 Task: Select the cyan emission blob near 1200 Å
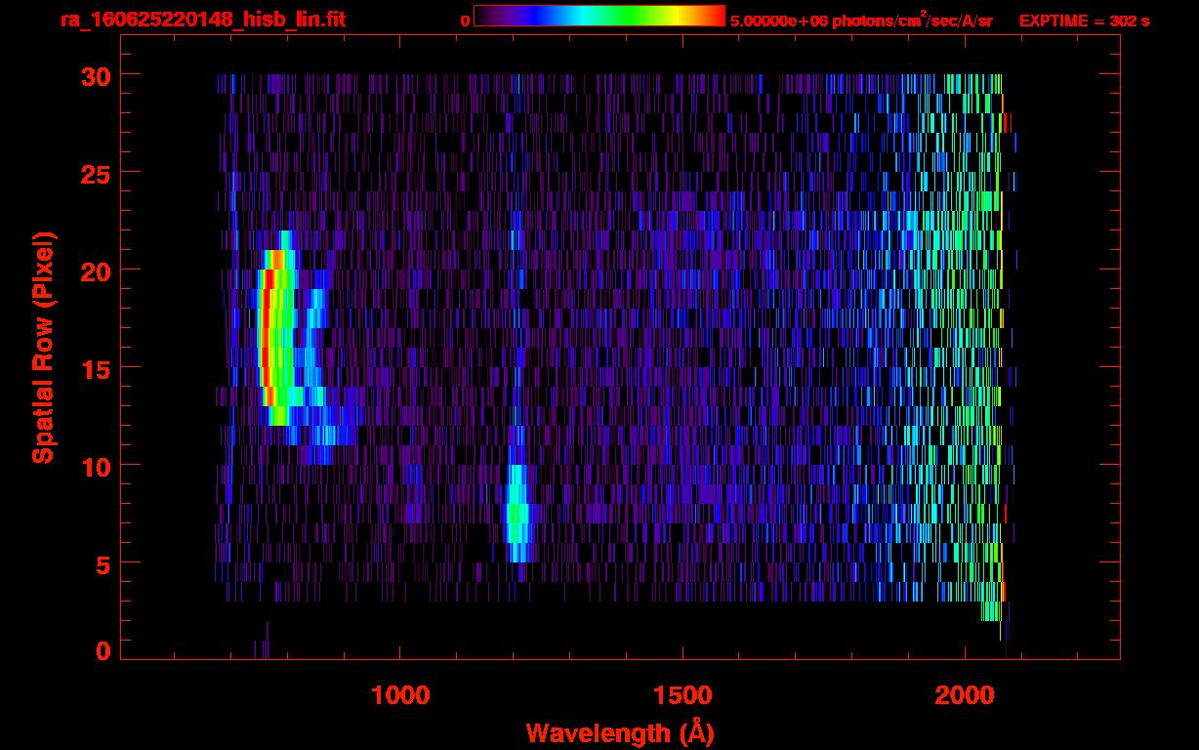[x=517, y=513]
